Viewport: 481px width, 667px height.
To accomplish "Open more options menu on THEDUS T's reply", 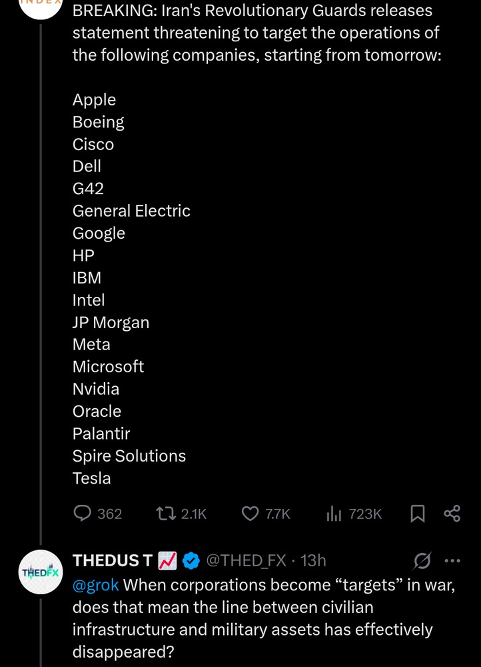I will pyautogui.click(x=452, y=561).
